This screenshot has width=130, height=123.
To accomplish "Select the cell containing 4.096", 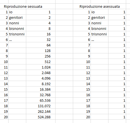I will (41, 78).
